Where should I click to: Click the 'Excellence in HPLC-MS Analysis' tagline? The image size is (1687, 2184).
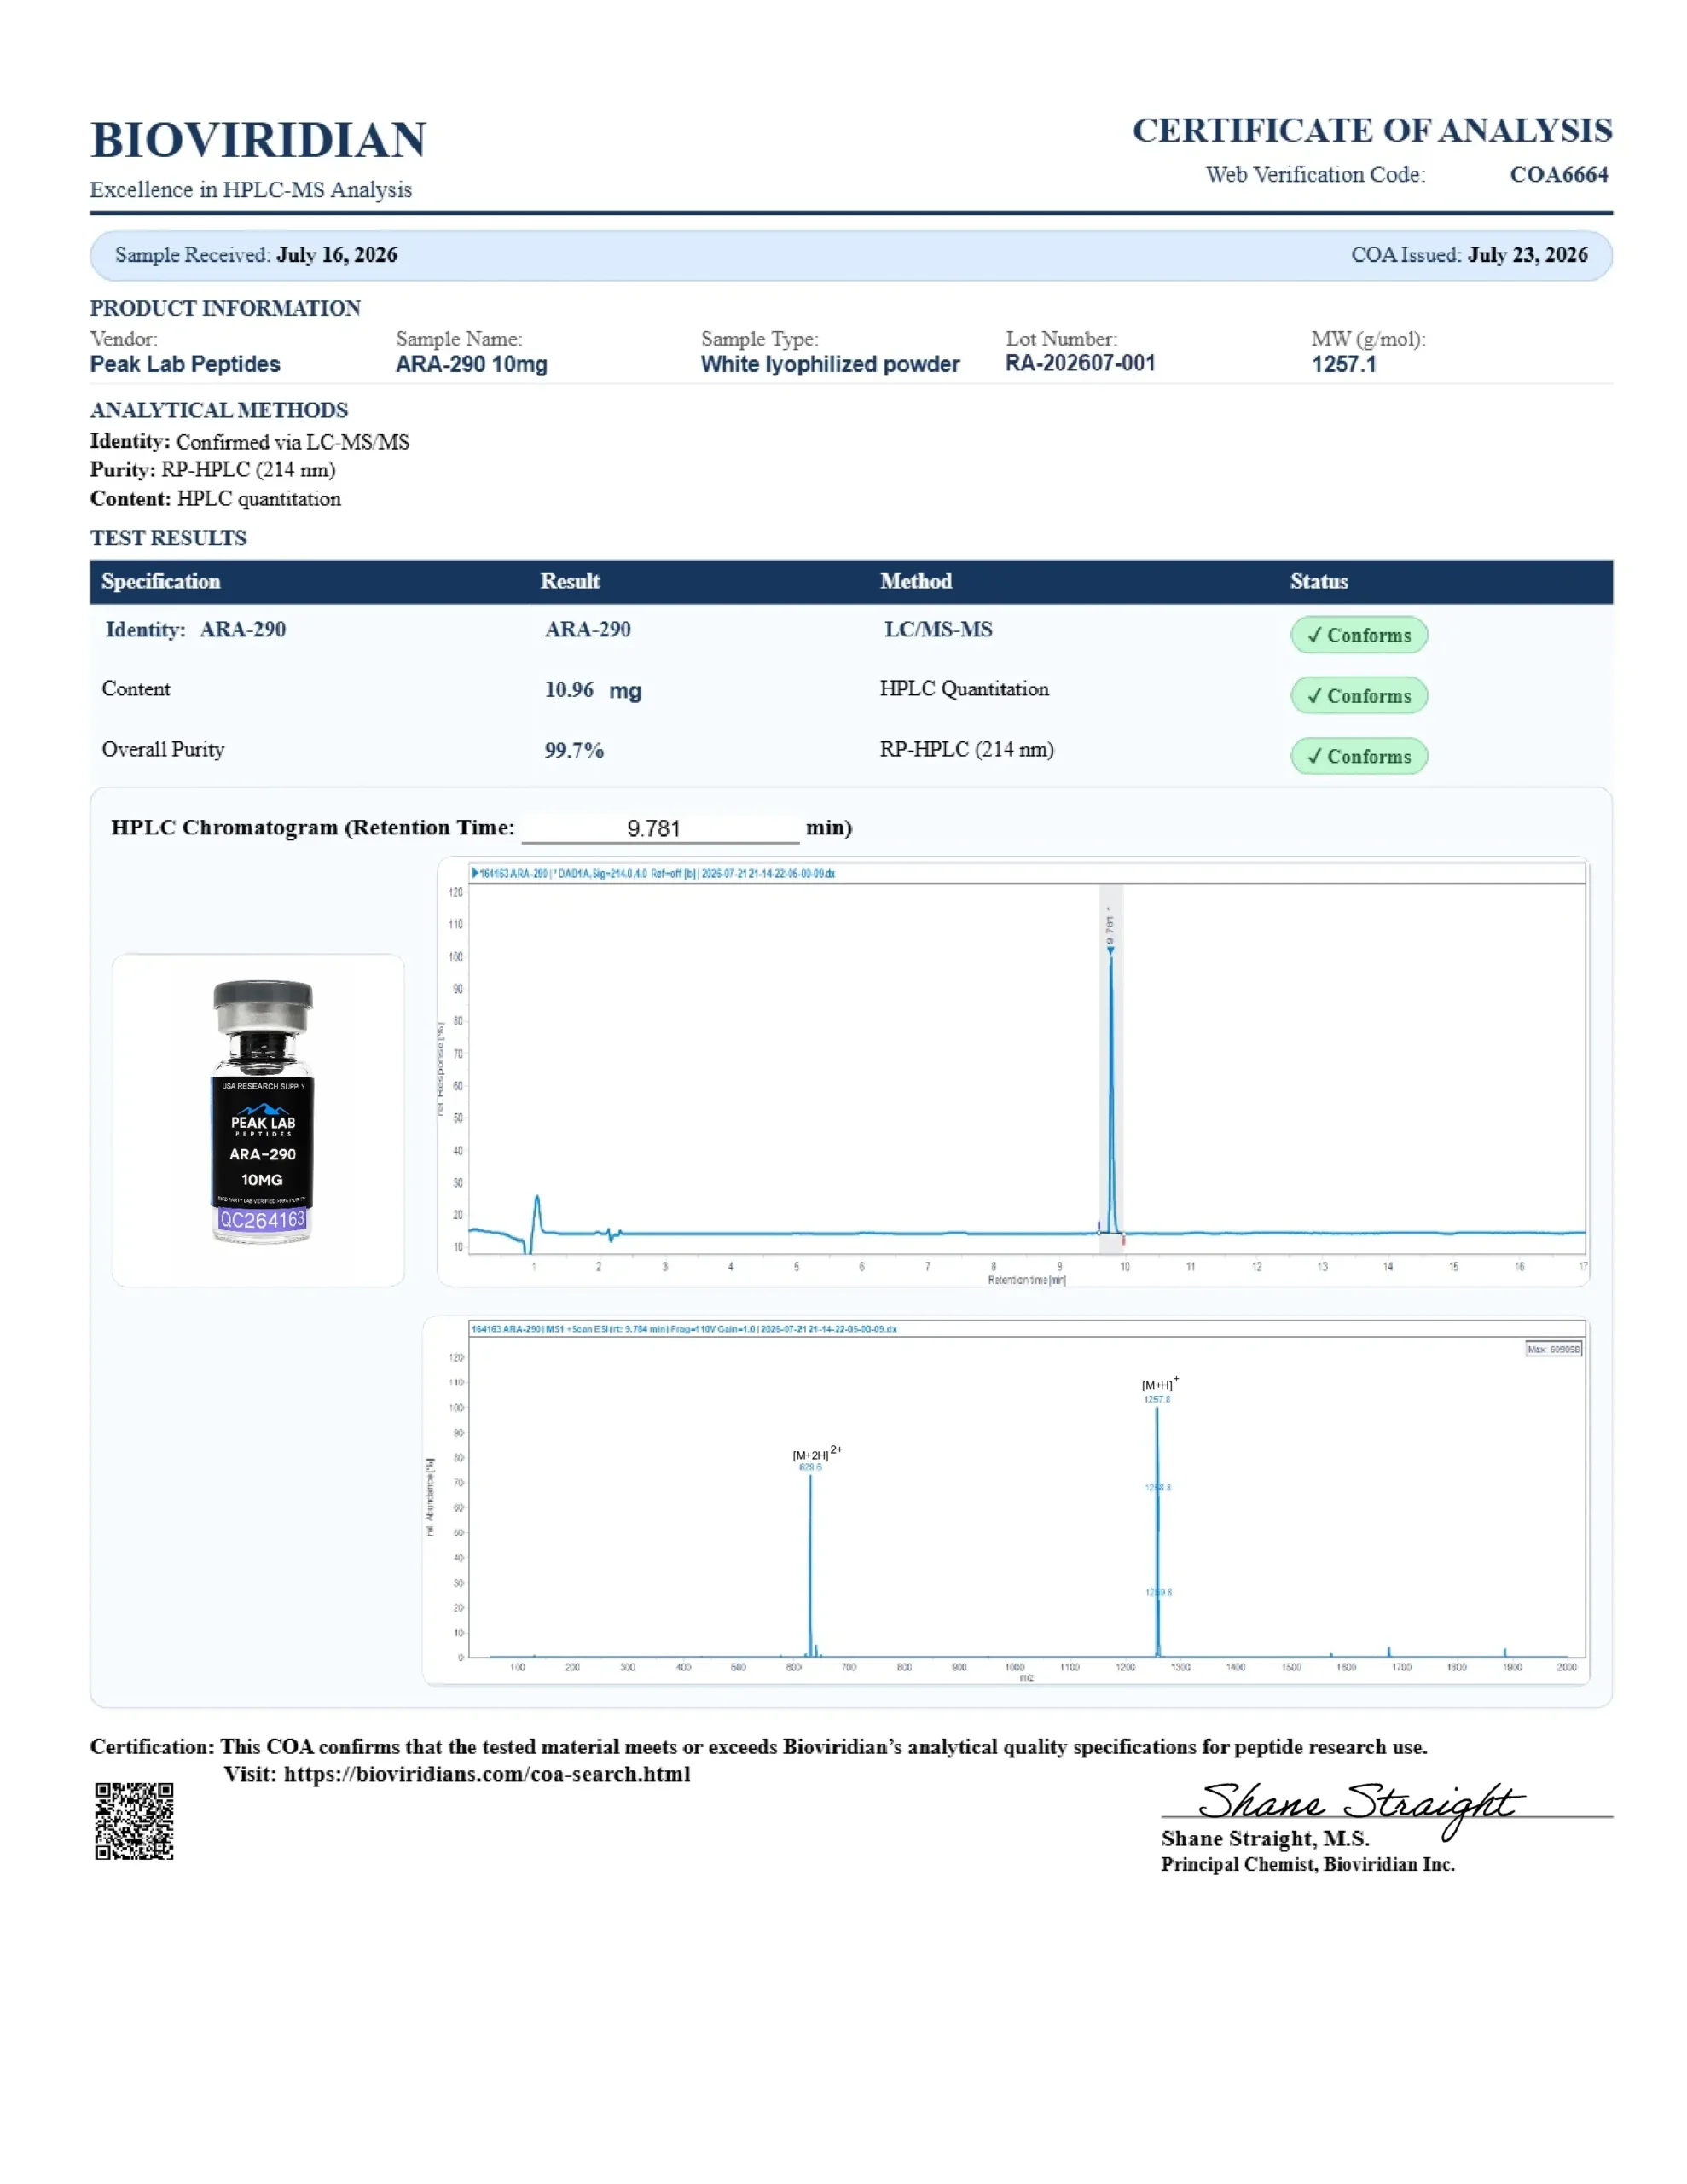tap(251, 190)
